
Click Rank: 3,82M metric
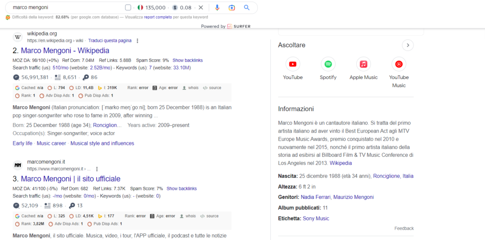(29, 224)
